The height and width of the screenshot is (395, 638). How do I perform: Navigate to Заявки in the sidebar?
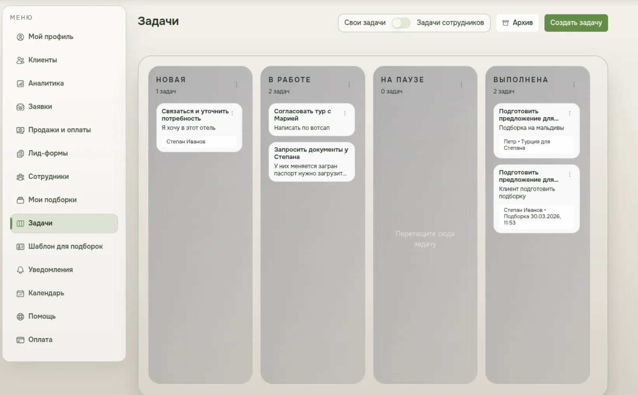tap(64, 107)
